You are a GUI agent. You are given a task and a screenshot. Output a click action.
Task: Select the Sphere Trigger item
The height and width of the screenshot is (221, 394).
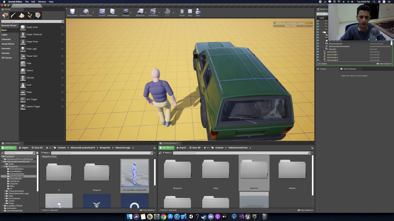tap(42, 107)
